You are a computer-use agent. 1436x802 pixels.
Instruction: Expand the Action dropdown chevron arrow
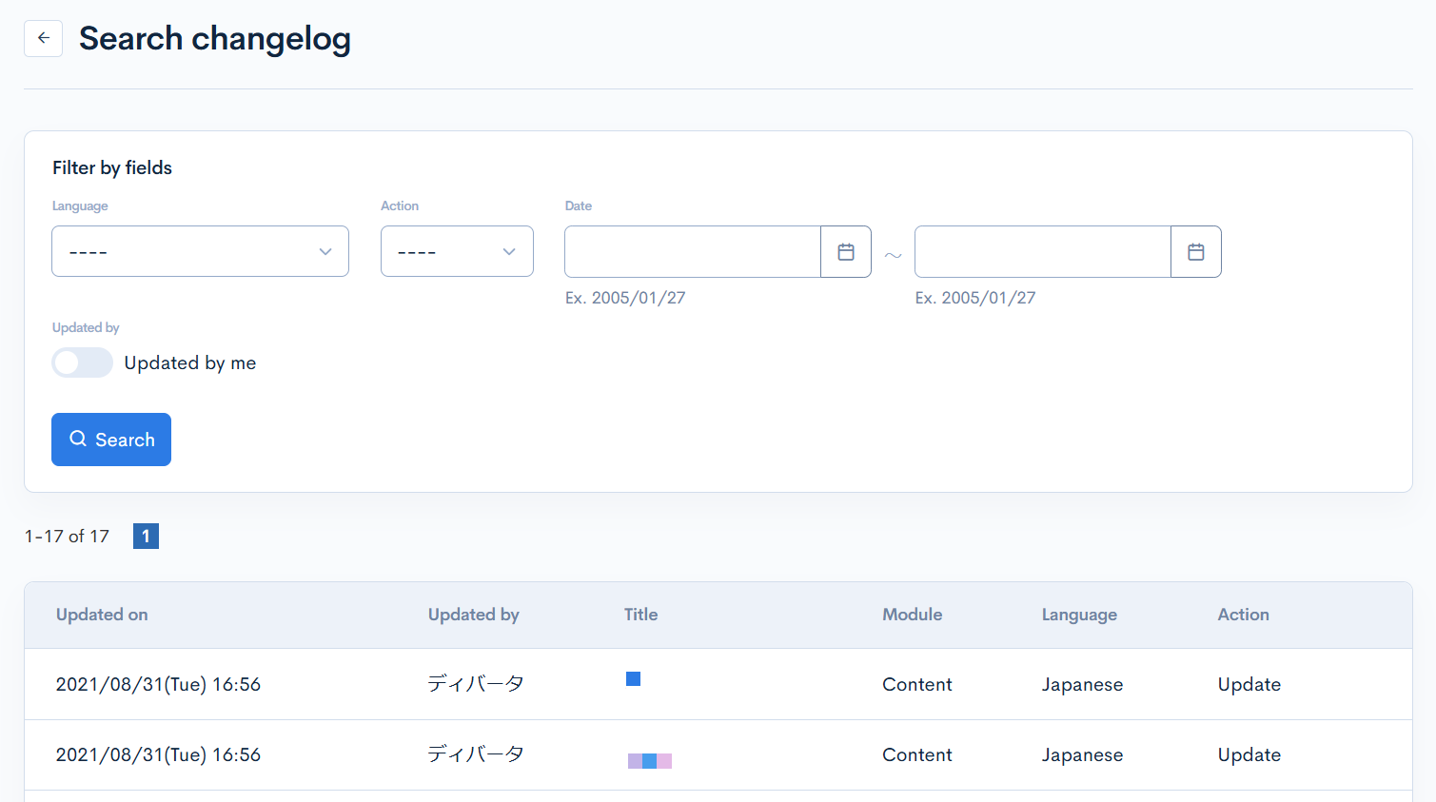pos(508,251)
